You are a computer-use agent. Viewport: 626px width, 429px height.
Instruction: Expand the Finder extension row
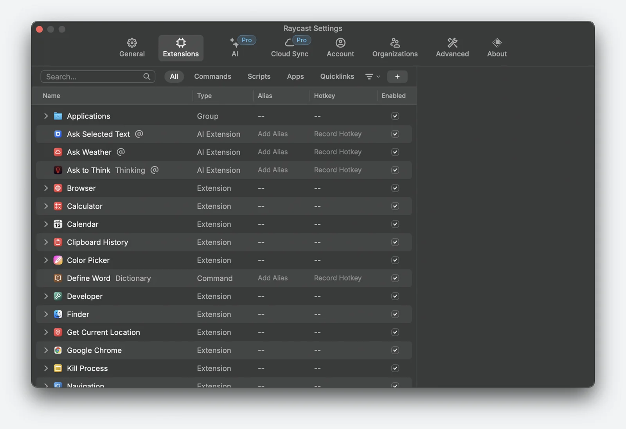click(46, 314)
